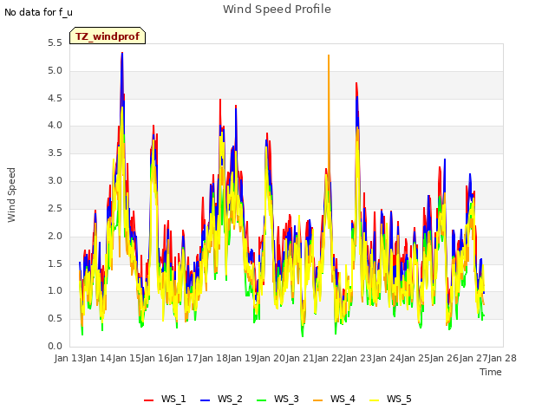Screen dimensions: 555x416
Task: Click the red peak on Jan 22
Action: [356, 84]
